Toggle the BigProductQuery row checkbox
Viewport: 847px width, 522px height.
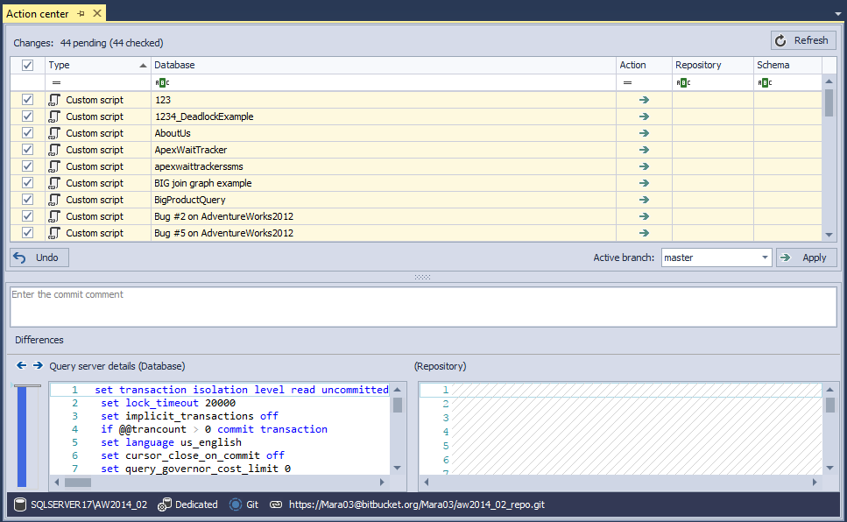click(27, 200)
